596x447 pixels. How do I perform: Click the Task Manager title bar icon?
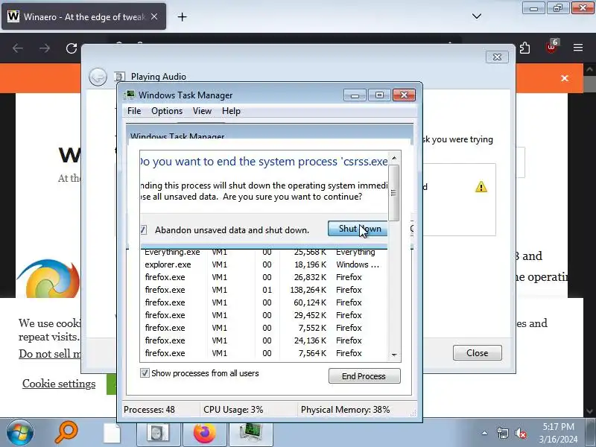click(x=130, y=95)
